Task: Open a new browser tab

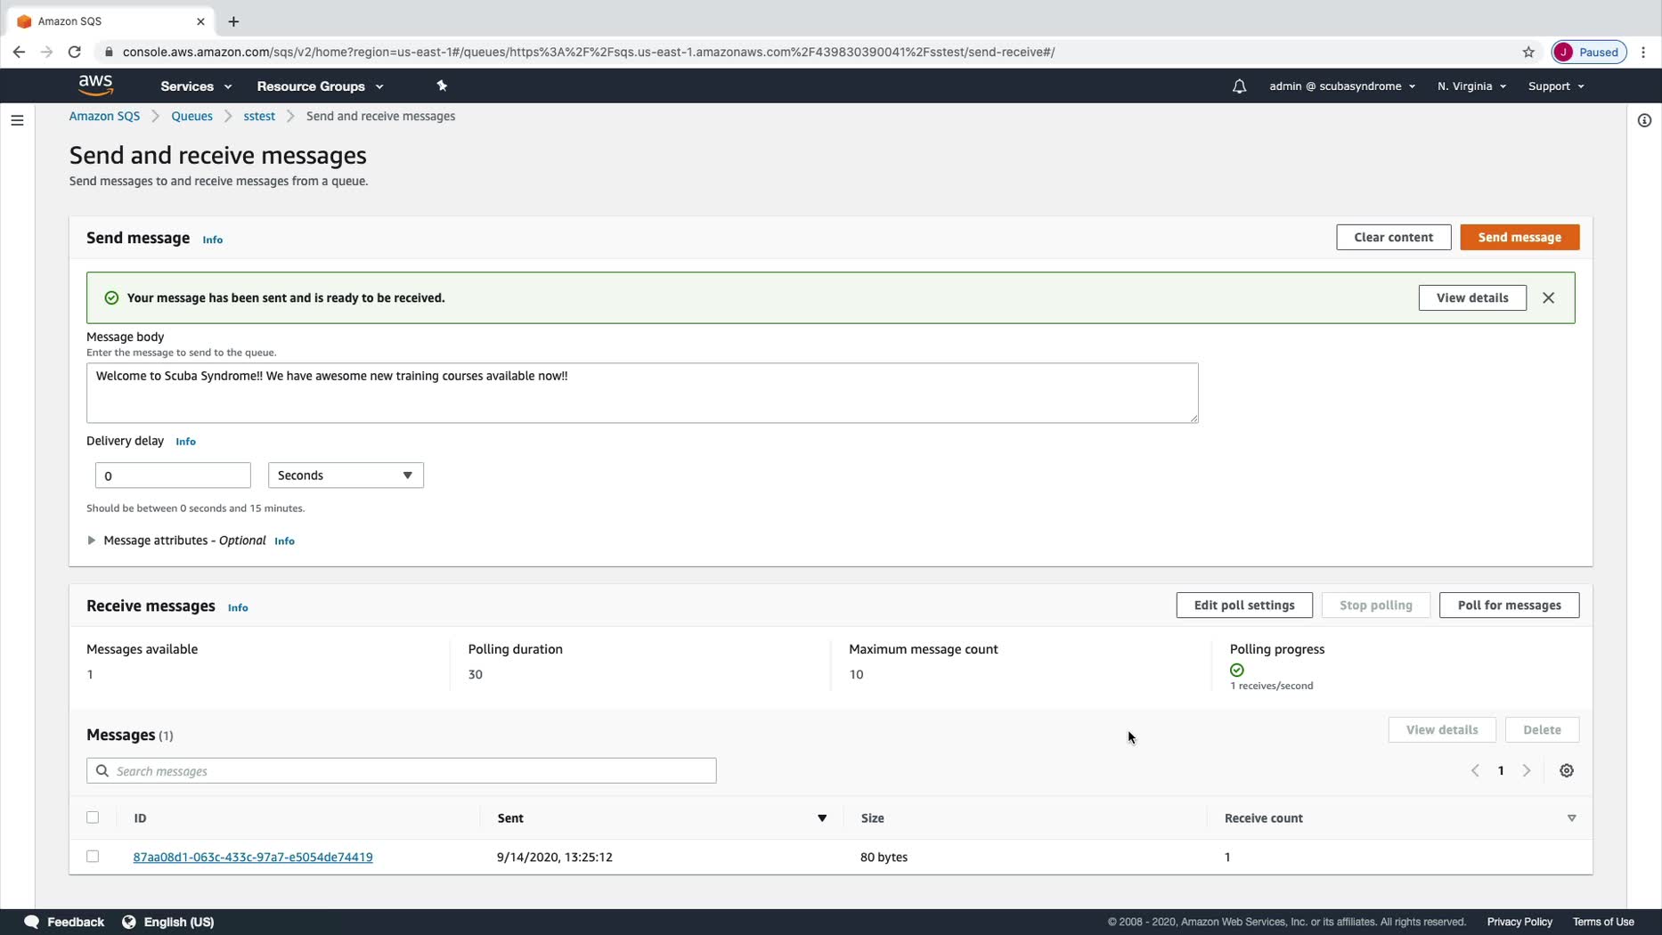Action: coord(233,21)
